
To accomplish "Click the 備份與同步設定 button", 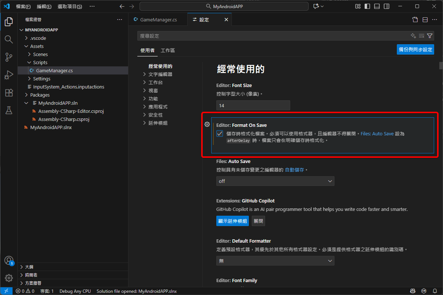I will [x=415, y=49].
